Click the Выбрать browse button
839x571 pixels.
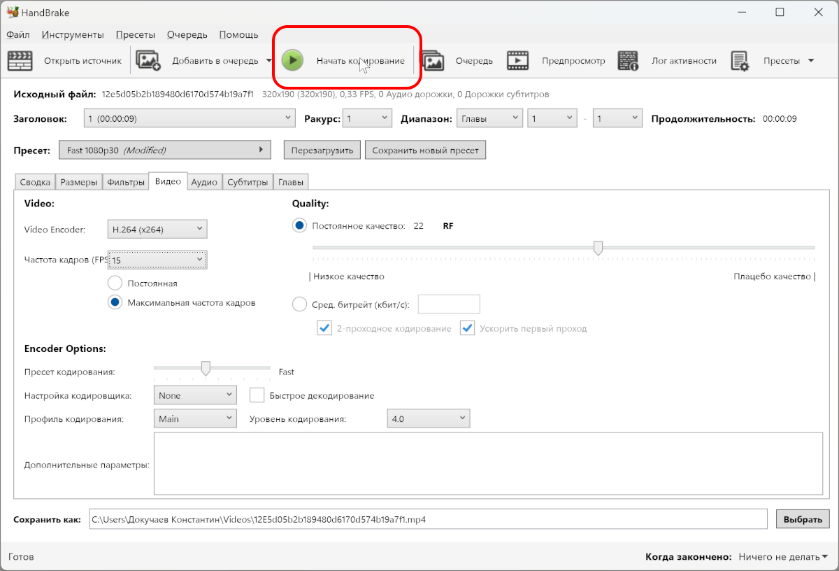tap(803, 519)
